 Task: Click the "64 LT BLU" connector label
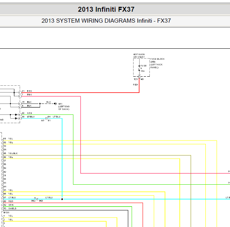point(54,117)
